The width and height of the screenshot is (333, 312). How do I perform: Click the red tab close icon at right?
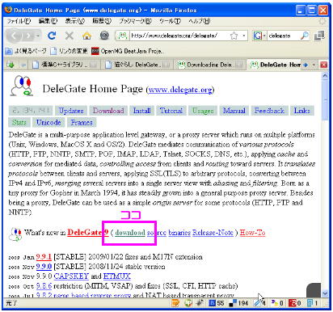pyautogui.click(x=323, y=65)
